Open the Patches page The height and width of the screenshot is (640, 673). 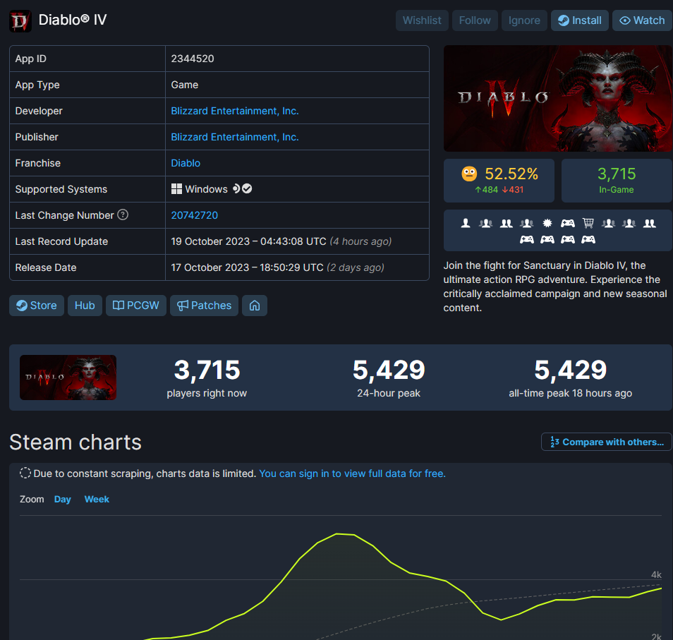[204, 306]
